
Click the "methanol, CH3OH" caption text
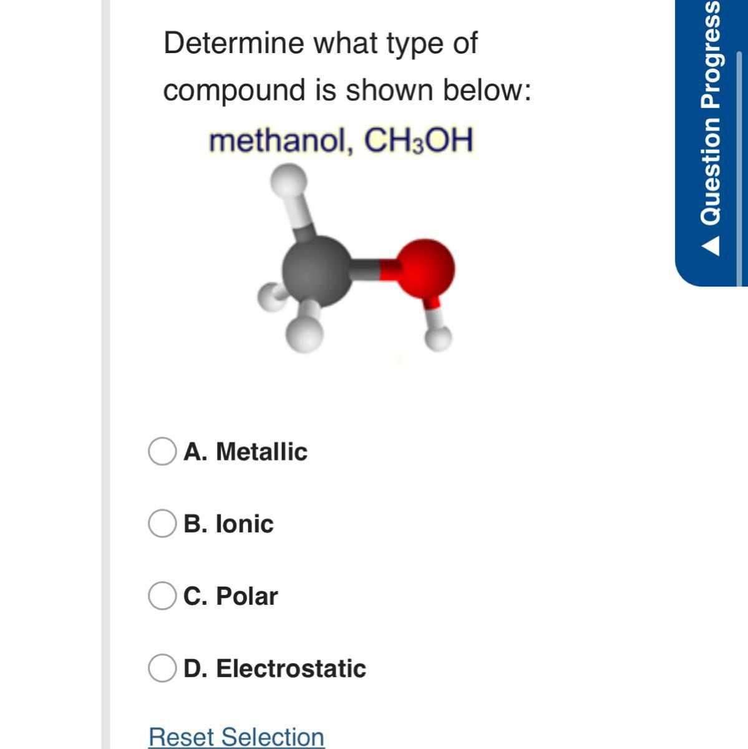pos(341,140)
